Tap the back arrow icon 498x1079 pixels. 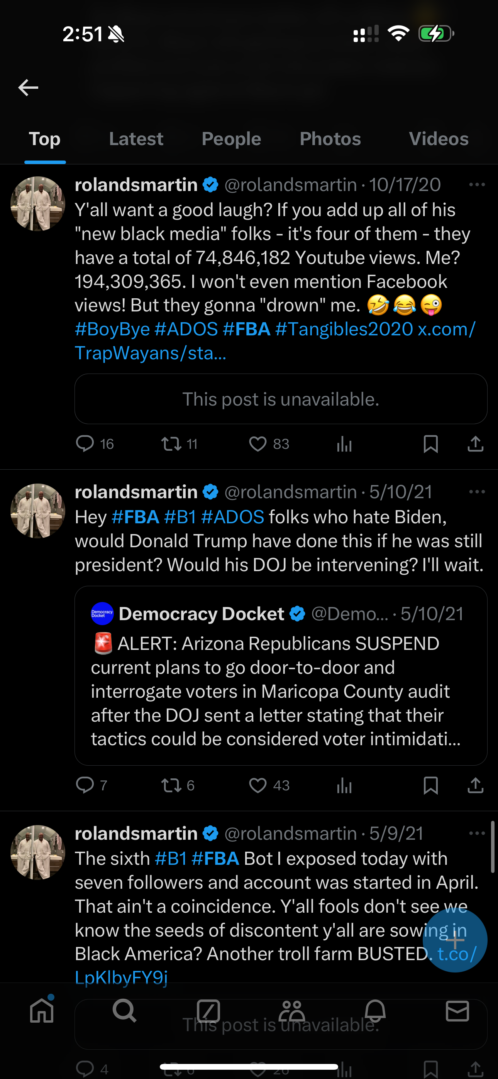tap(29, 88)
